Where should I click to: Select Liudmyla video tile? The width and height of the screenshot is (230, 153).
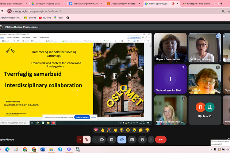pyautogui.click(x=205, y=79)
